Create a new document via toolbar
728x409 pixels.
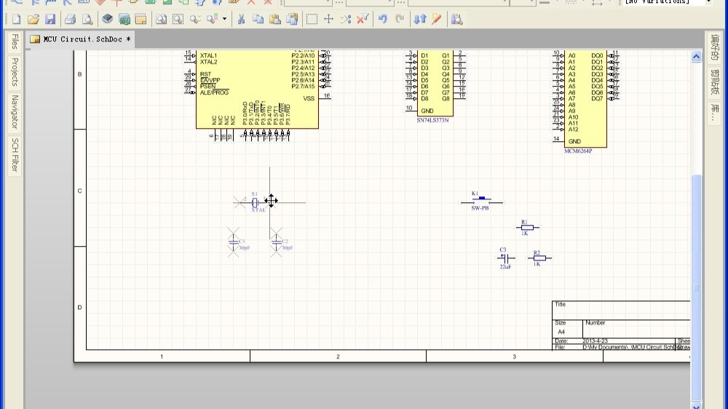(16, 19)
